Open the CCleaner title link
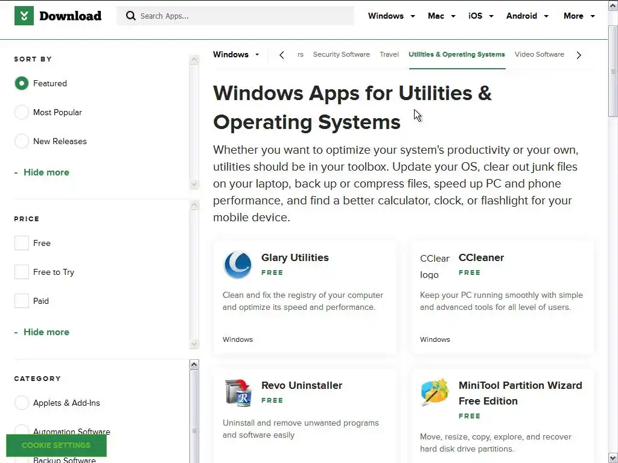618x463 pixels. coord(481,257)
